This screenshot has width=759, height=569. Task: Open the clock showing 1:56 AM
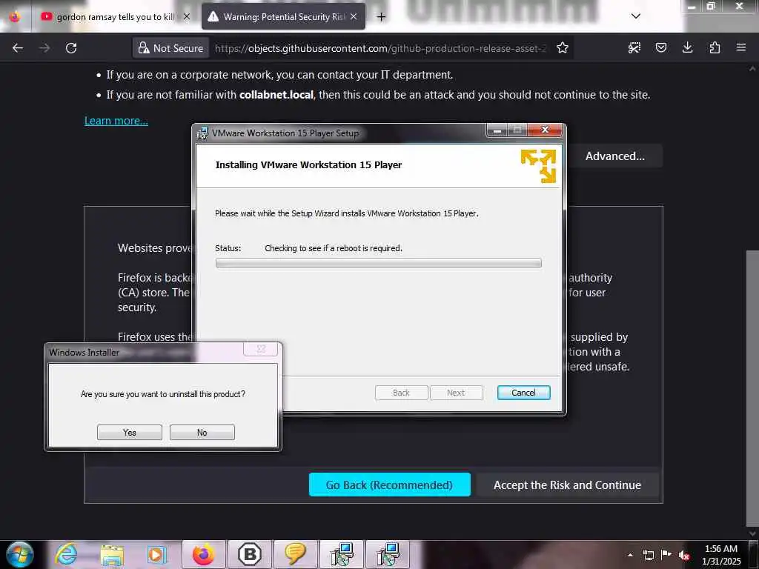tap(720, 555)
